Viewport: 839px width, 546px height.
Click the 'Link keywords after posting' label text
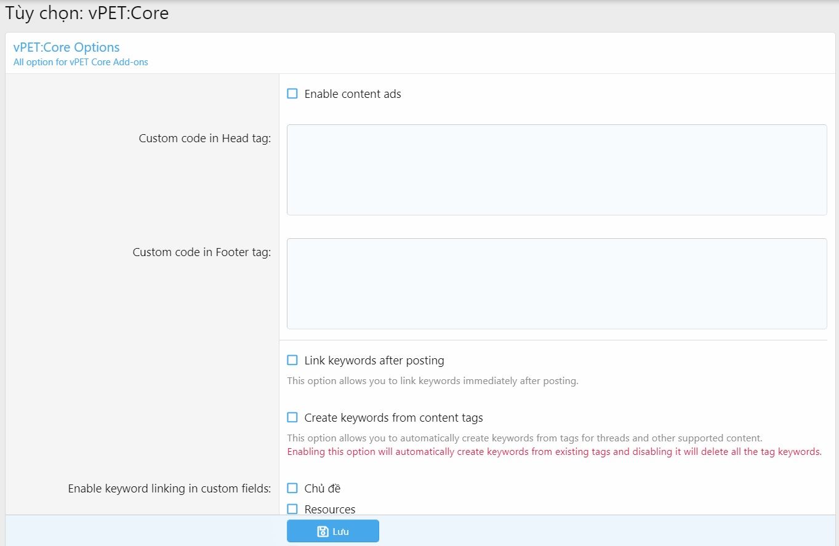pos(374,361)
